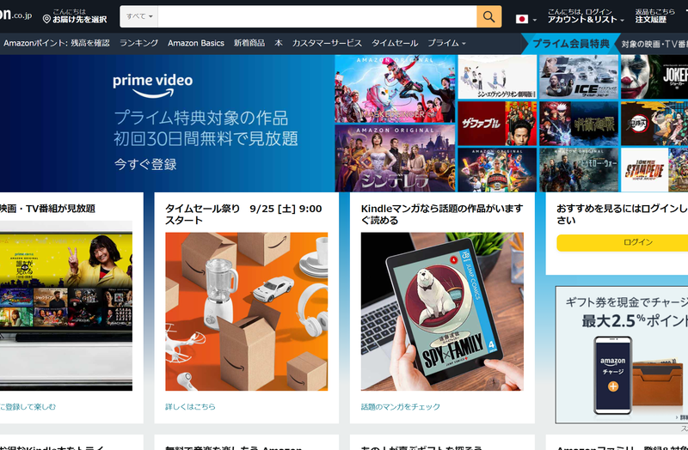Open the 鬼滅の刃 anime thumbnail
This screenshot has width=688, height=450.
click(654, 124)
